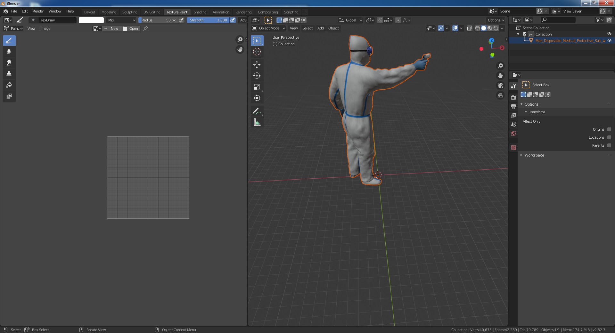Select the Soften tool in paint toolbar
Viewport: 615px width, 333px height.
pyautogui.click(x=9, y=52)
